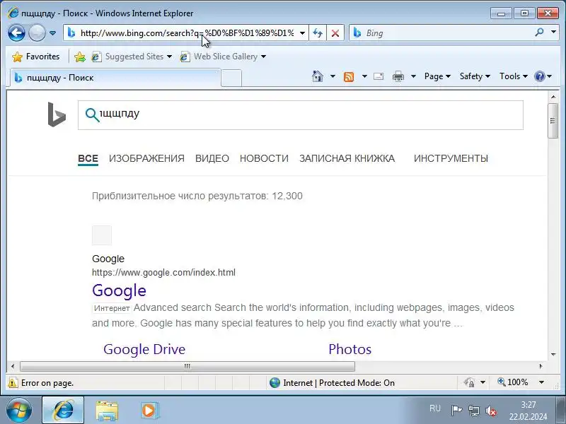Open the search provider dropdown arrow
566x424 pixels.
pos(553,33)
